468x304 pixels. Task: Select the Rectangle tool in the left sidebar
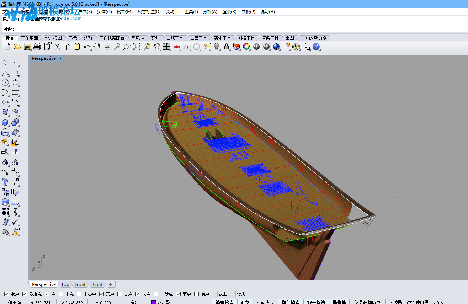15,93
